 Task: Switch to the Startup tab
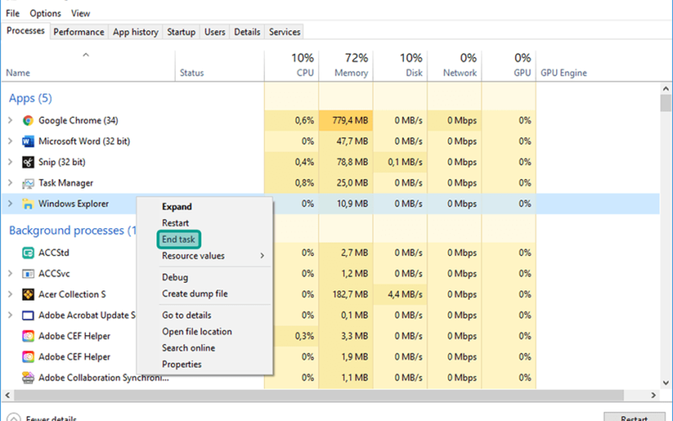pos(181,32)
